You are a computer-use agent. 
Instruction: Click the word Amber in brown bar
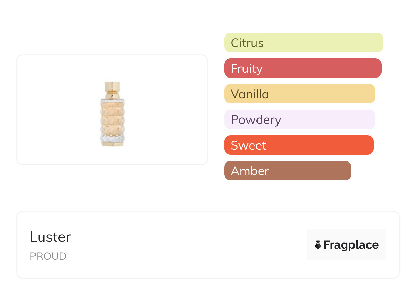point(250,171)
